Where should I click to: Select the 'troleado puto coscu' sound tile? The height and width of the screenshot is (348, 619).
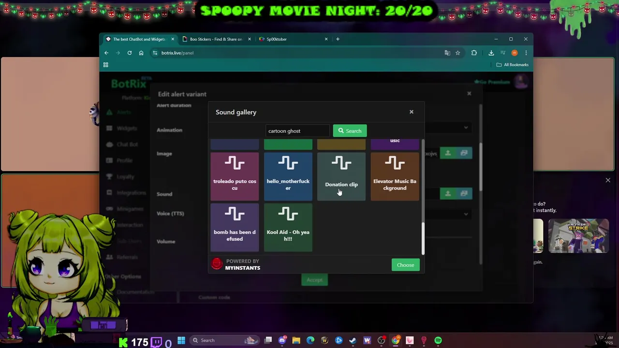tap(235, 176)
